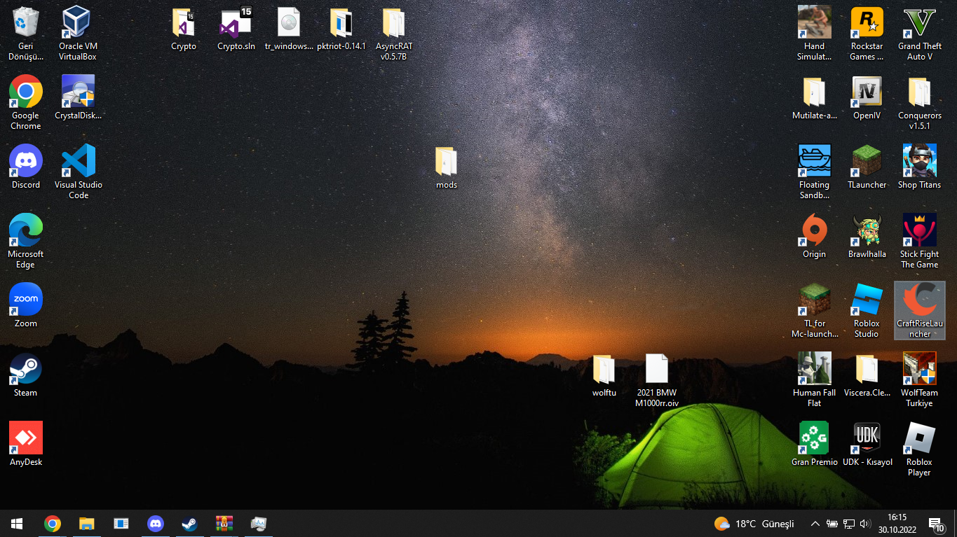Select the Roblox Player shortcut
This screenshot has height=537, width=957.
point(920,449)
